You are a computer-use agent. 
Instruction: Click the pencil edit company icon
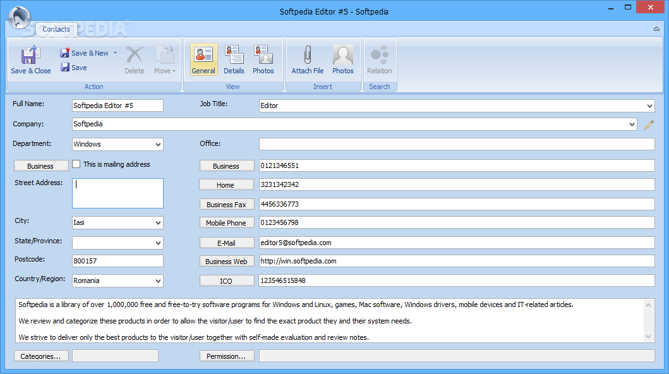[x=649, y=124]
